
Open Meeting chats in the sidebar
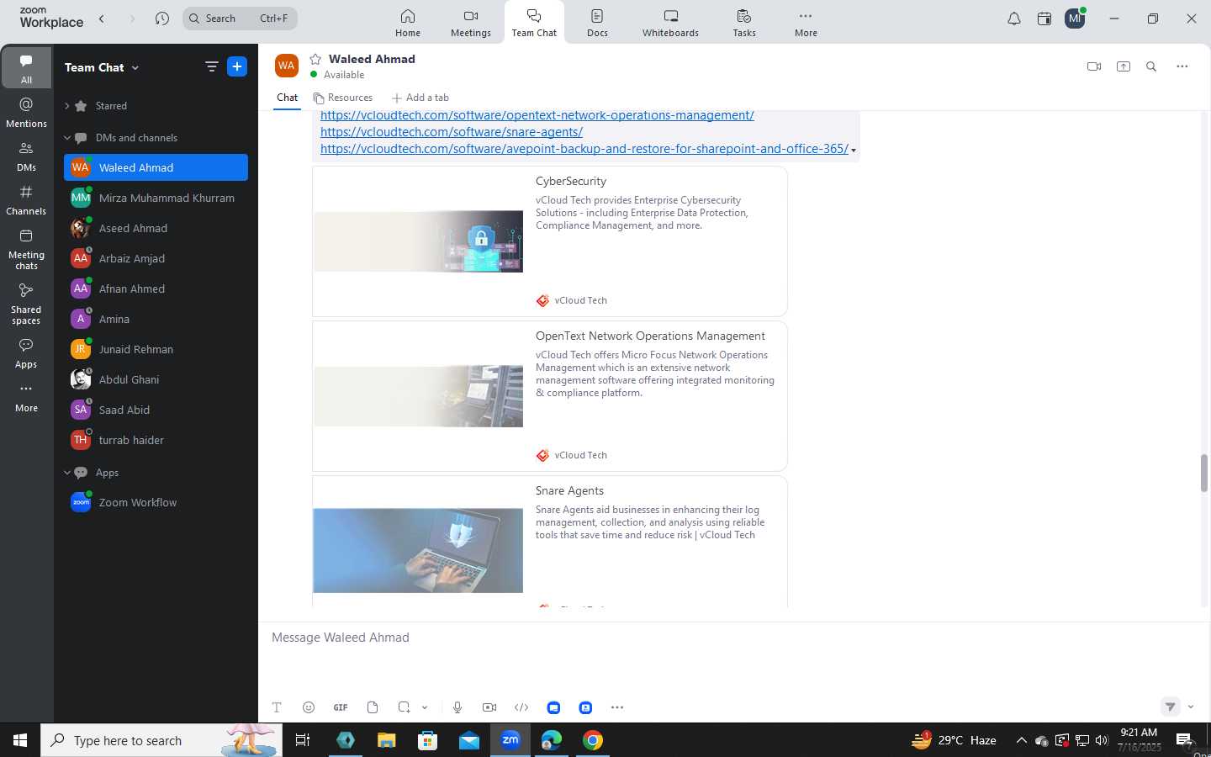pyautogui.click(x=26, y=249)
